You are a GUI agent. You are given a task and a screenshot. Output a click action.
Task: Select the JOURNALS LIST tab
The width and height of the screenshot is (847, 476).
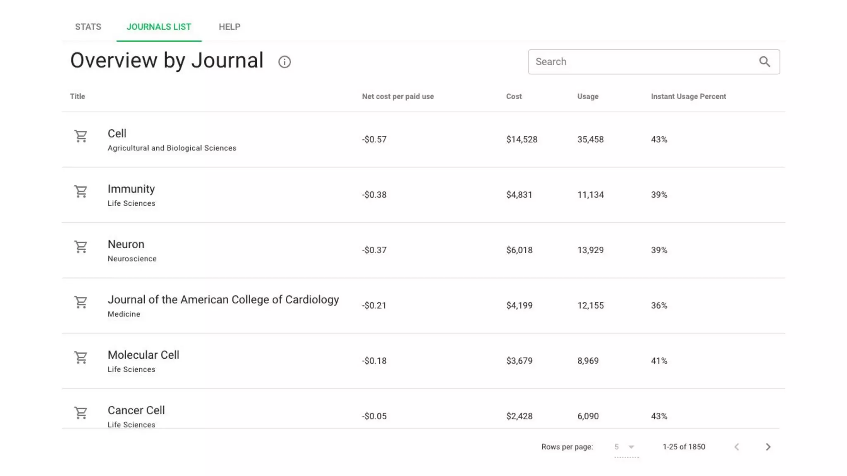coord(159,27)
